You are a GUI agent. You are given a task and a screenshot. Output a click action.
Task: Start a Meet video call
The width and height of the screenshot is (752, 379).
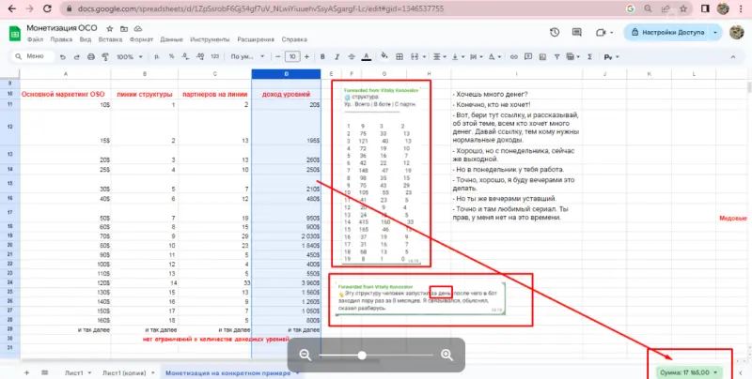coord(604,32)
